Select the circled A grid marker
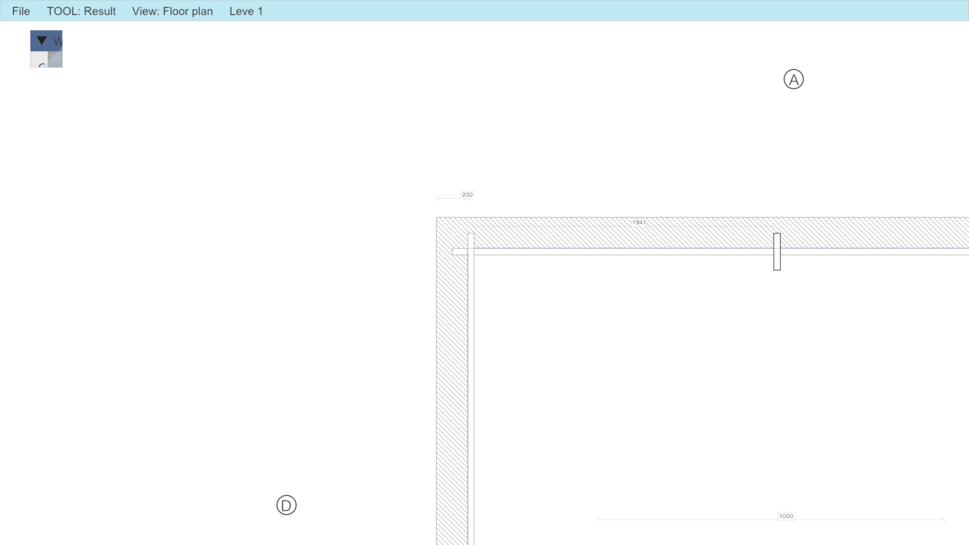The image size is (969, 545). click(x=793, y=79)
